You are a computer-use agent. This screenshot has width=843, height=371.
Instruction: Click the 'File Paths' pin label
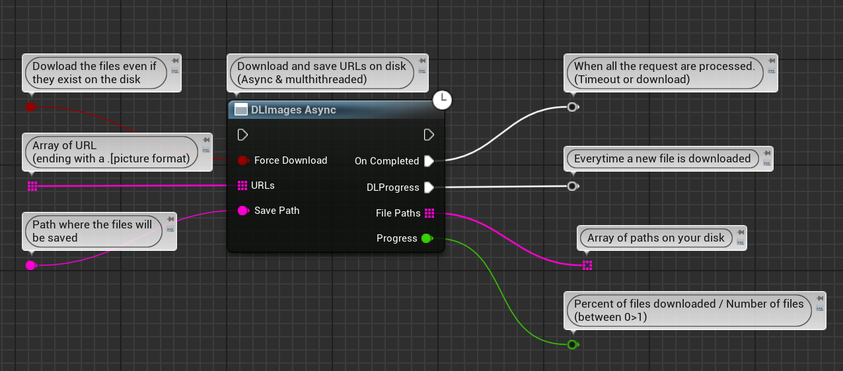click(398, 213)
